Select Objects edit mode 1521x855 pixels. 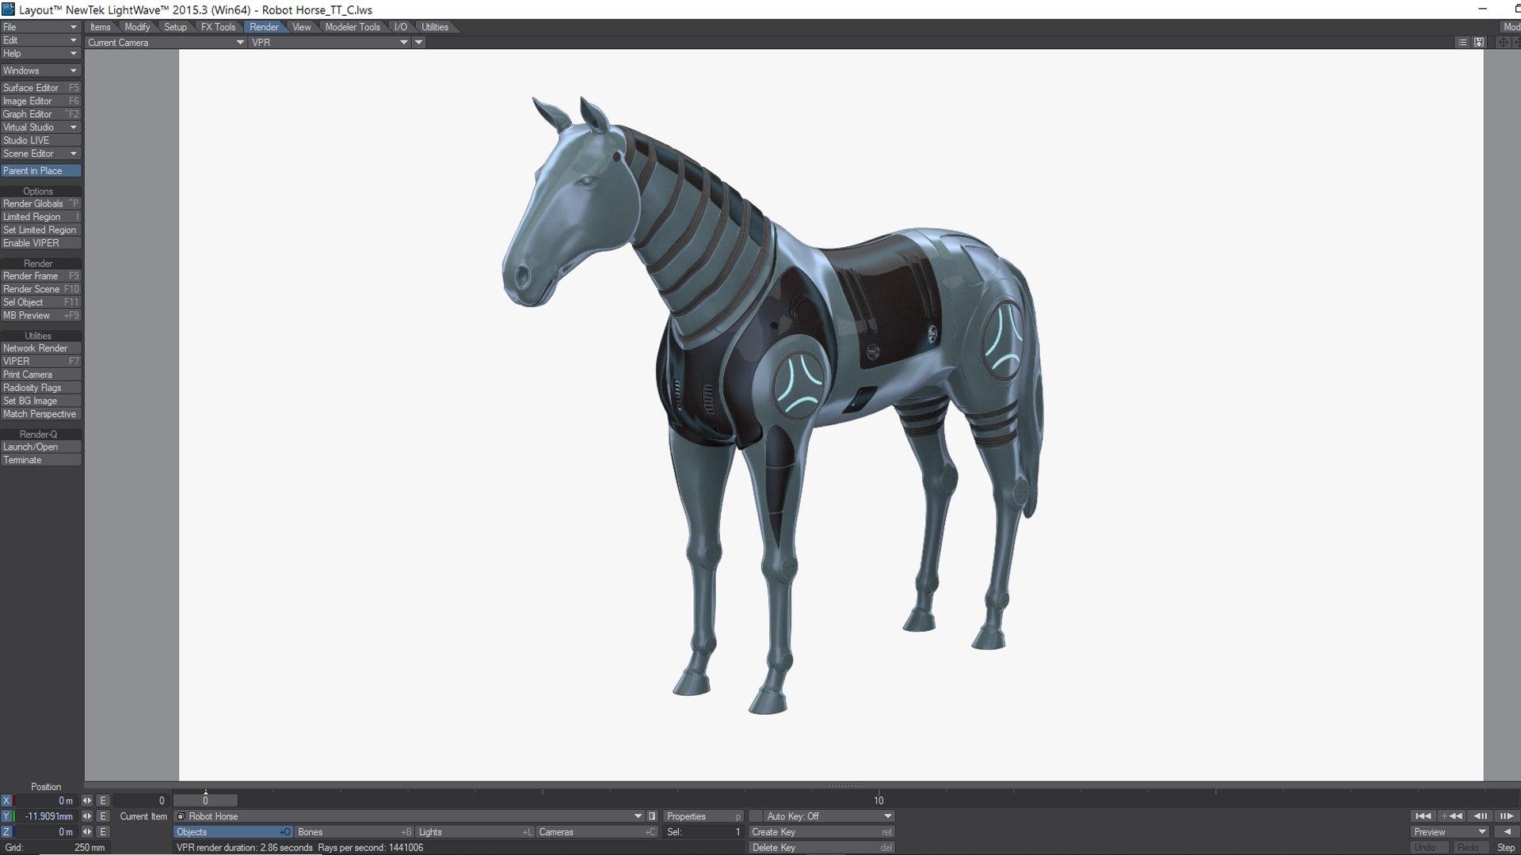pyautogui.click(x=233, y=832)
